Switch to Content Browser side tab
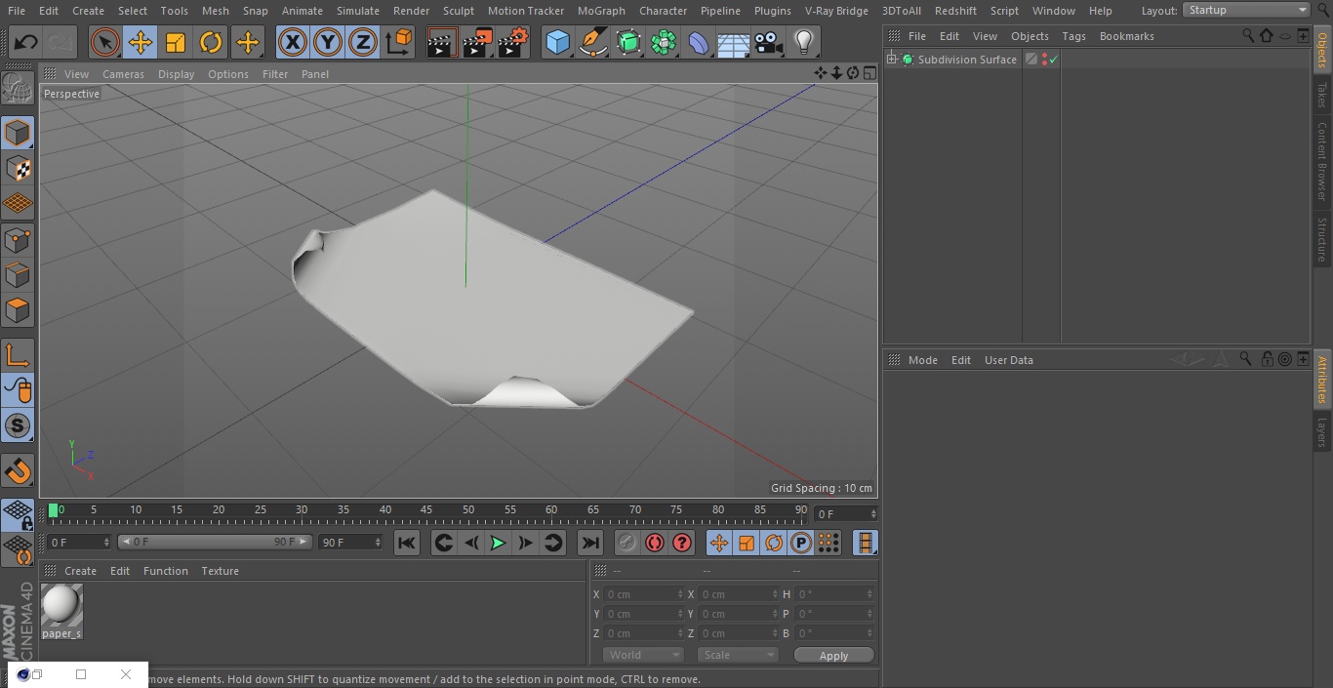The height and width of the screenshot is (688, 1333). [1322, 161]
